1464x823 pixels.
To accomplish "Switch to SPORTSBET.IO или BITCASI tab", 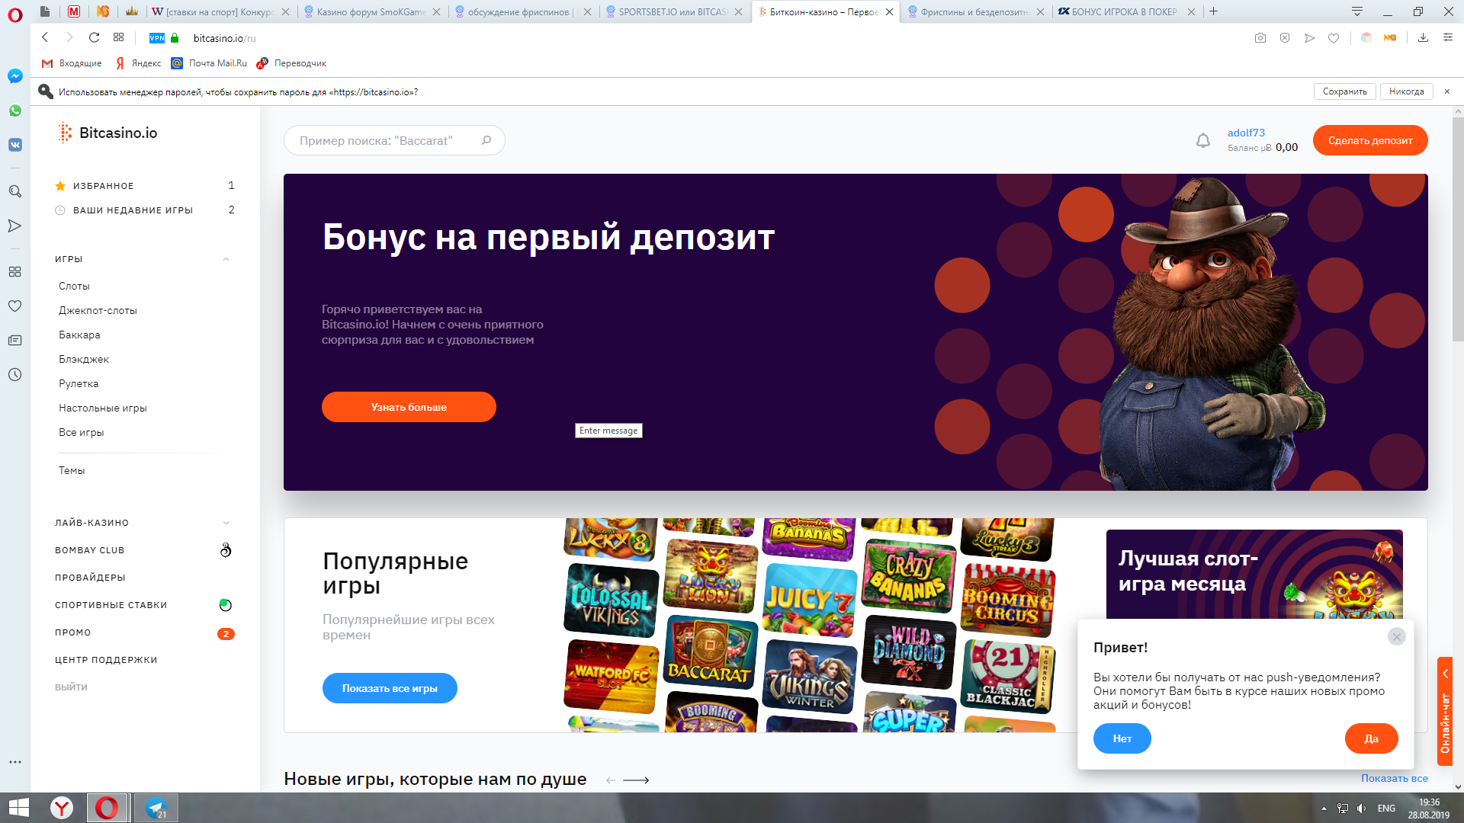I will coord(673,11).
